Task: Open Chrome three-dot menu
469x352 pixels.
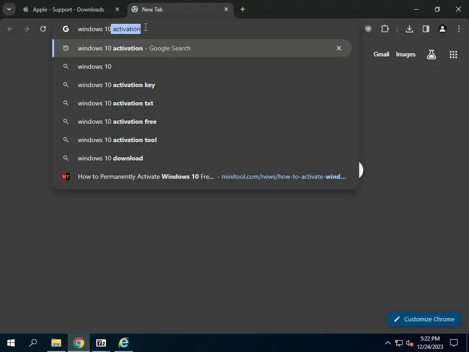Action: [459, 29]
